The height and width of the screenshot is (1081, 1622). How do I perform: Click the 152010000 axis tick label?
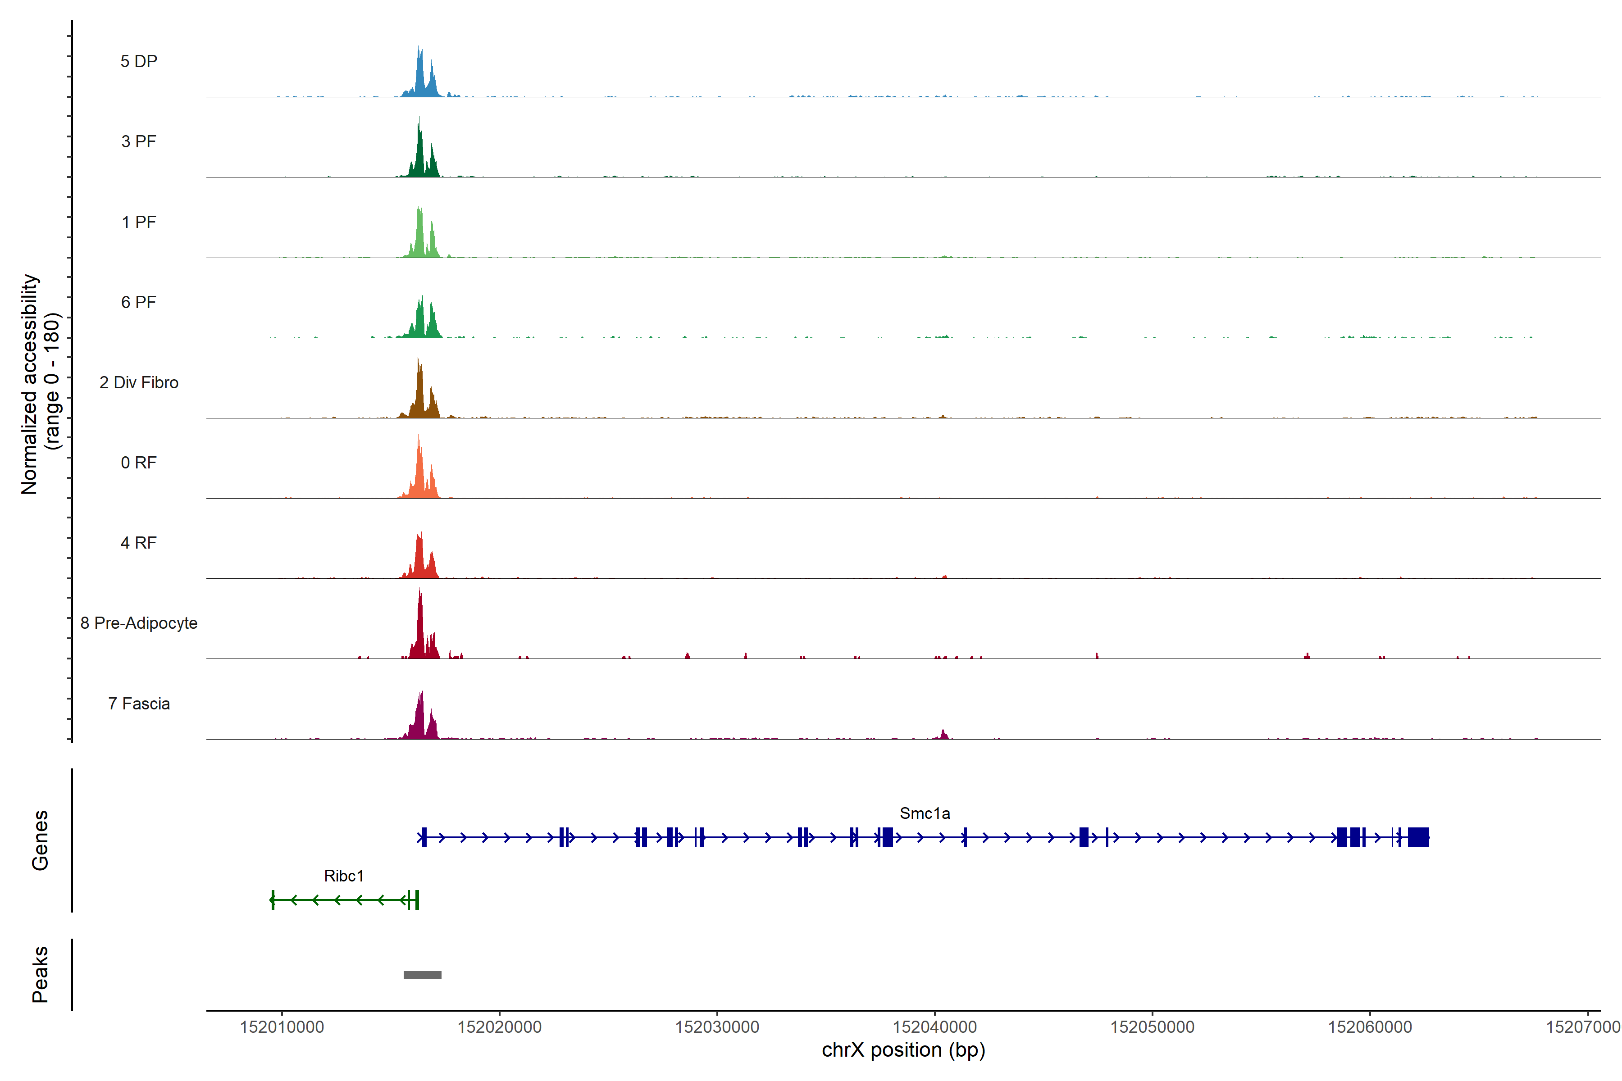(x=281, y=1027)
